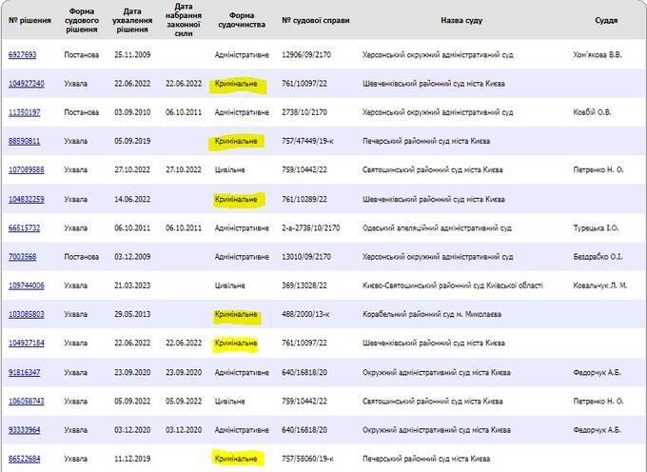The height and width of the screenshot is (472, 647).
Task: Select case number 2-а-2738/10/2170
Action: 311,228
